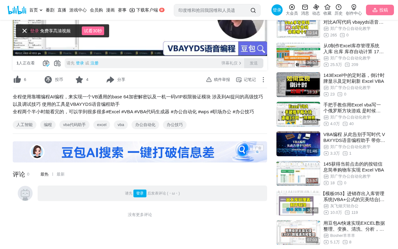This screenshot has width=398, height=249.
Task: Click the 发送 danmaku send button
Action: click(x=254, y=63)
